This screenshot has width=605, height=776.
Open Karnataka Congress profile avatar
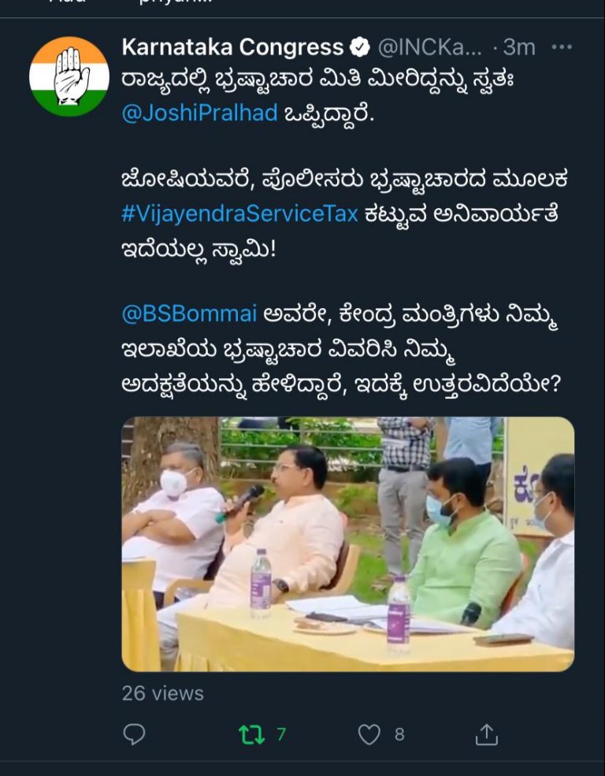[x=69, y=76]
